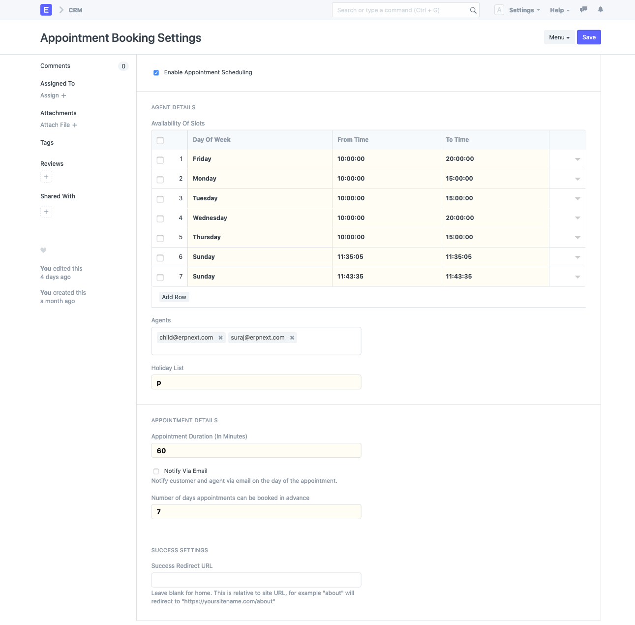Open the notifications bell
Image resolution: width=635 pixels, height=625 pixels.
600,10
